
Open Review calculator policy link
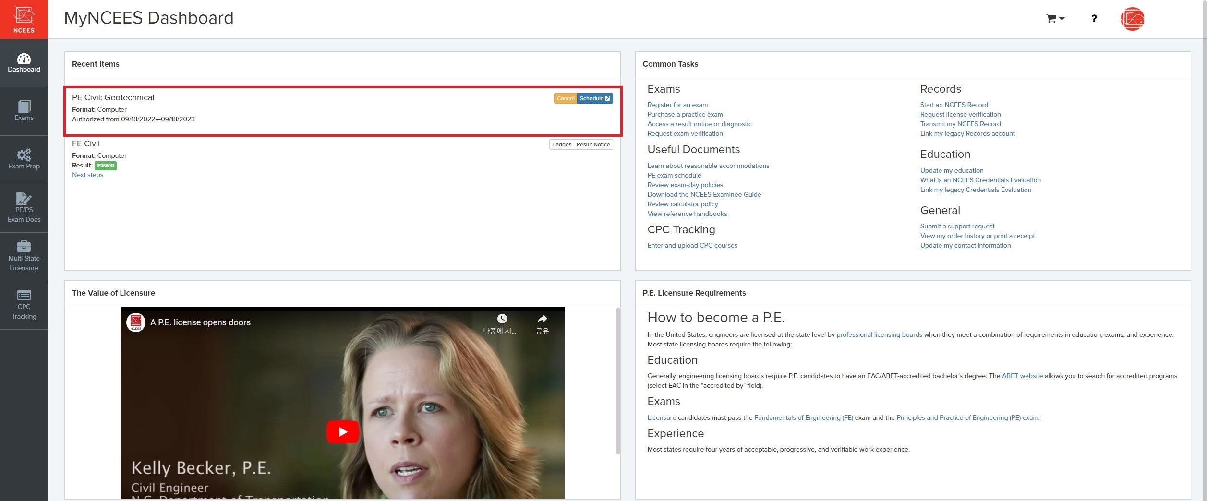[x=682, y=204]
